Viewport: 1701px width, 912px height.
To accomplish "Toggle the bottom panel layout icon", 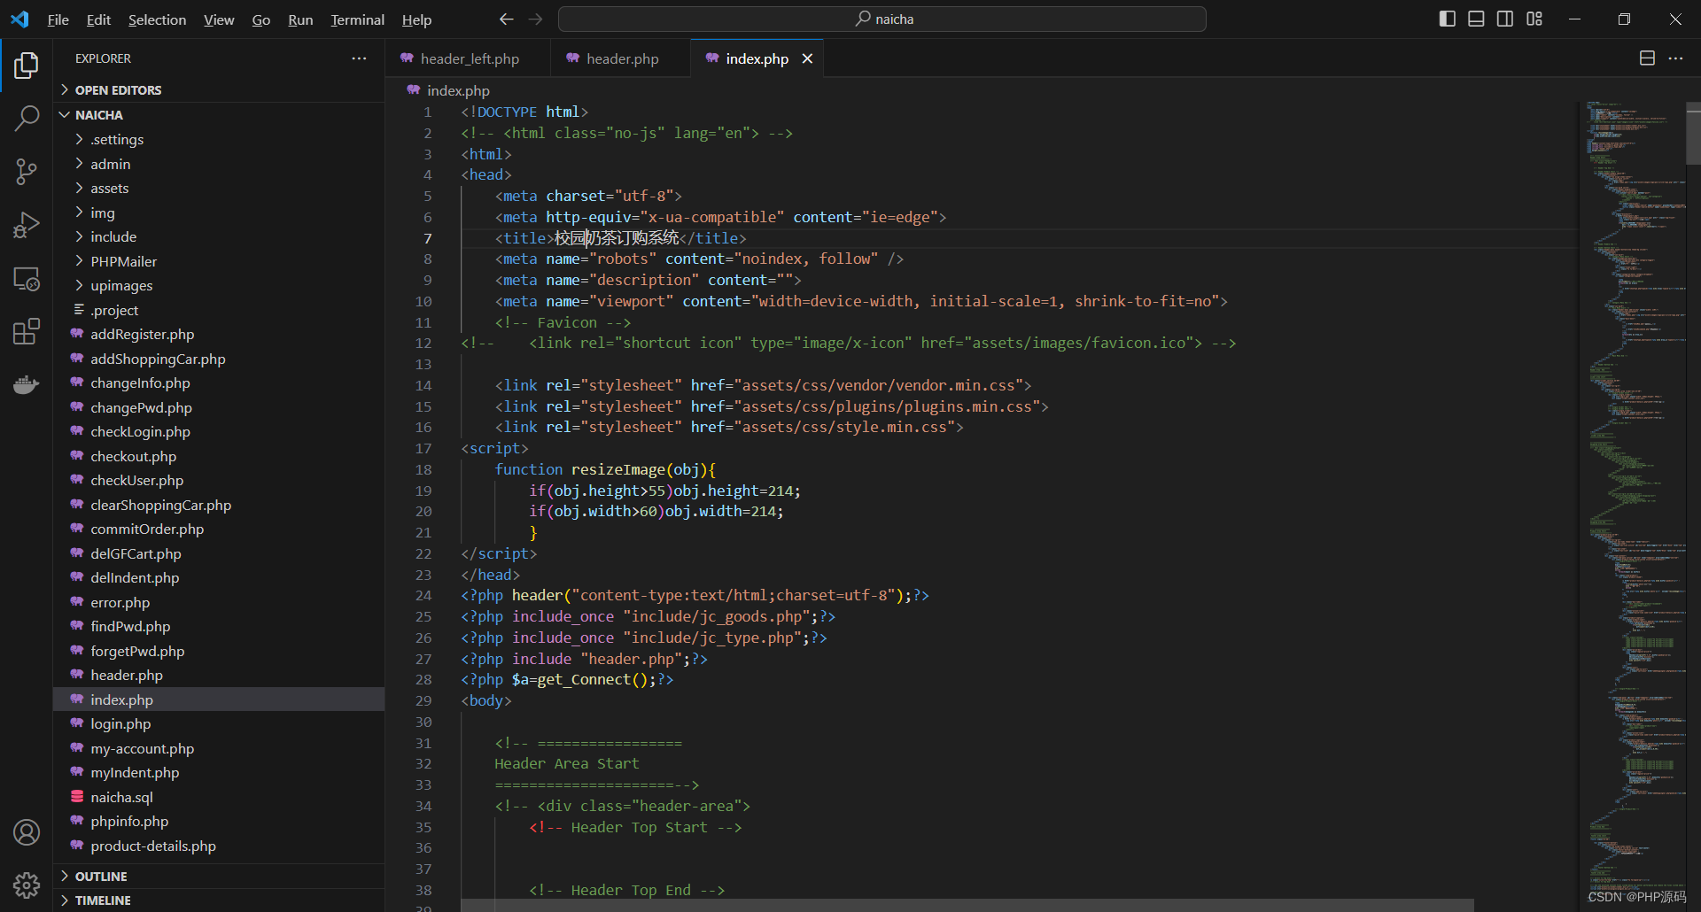I will click(1476, 19).
